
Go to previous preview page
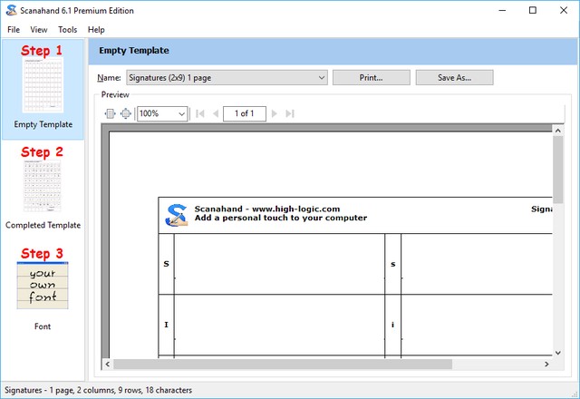pos(216,113)
